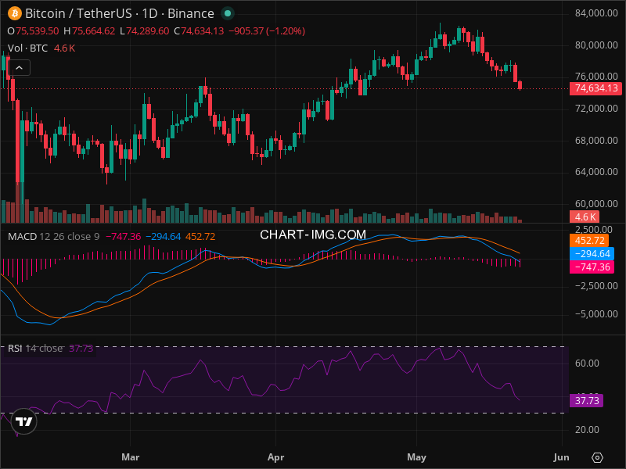The width and height of the screenshot is (626, 469).
Task: Click the volume axis label 4.6 K
Action: tap(585, 217)
